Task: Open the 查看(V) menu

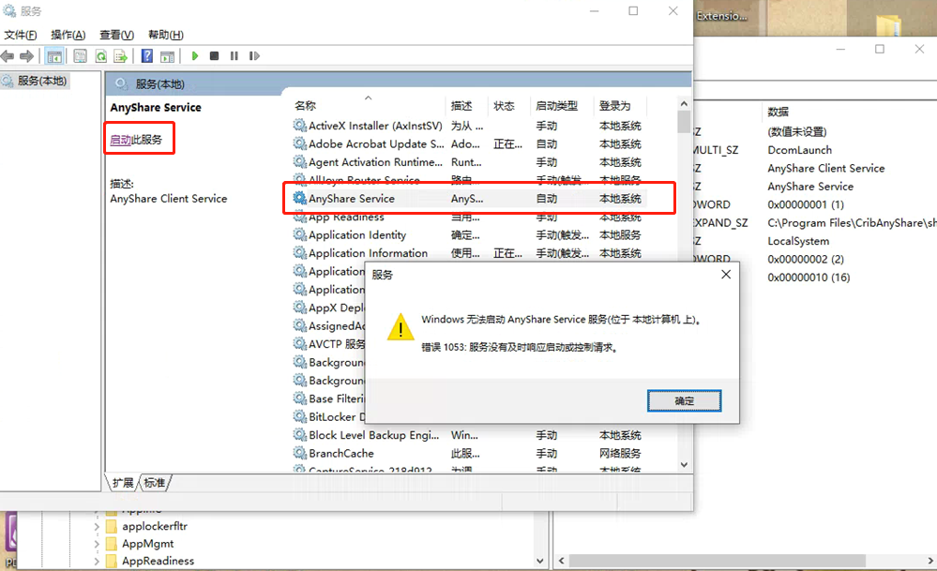Action: tap(116, 35)
